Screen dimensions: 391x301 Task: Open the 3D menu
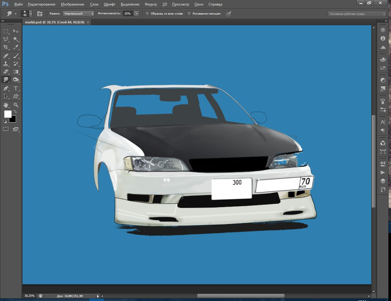click(x=165, y=4)
